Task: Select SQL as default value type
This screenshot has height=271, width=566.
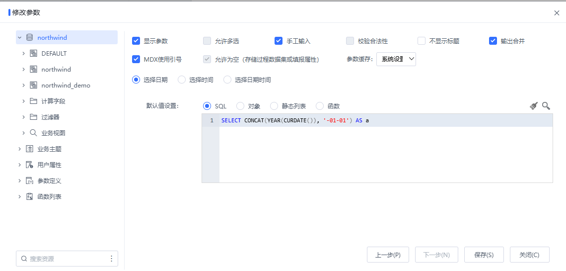Action: (x=207, y=106)
